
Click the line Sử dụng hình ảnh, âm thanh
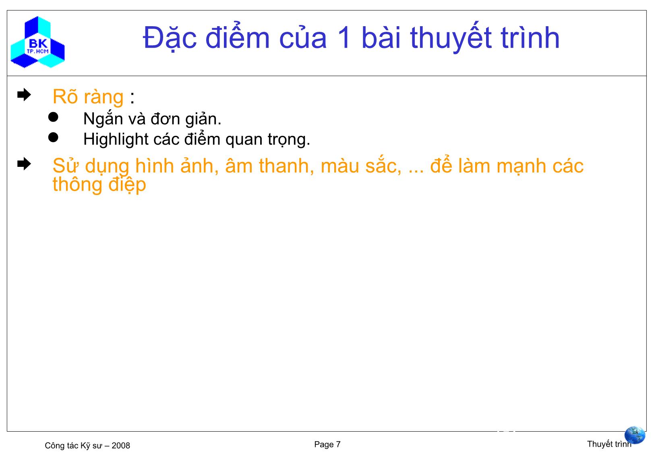coord(318,166)
